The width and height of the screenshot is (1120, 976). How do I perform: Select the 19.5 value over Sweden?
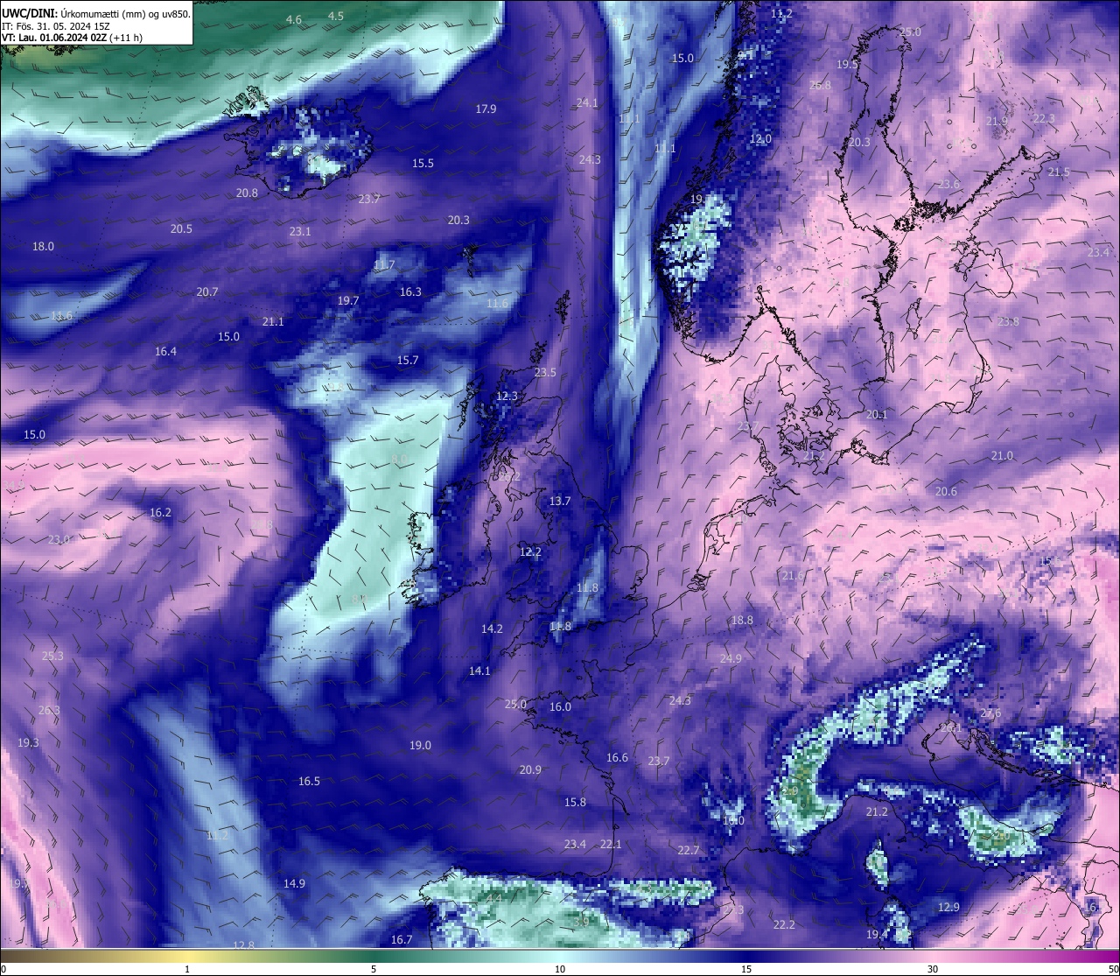[x=847, y=64]
